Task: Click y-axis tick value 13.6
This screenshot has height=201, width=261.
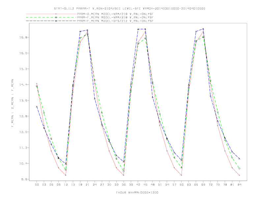Action: pos(23,100)
